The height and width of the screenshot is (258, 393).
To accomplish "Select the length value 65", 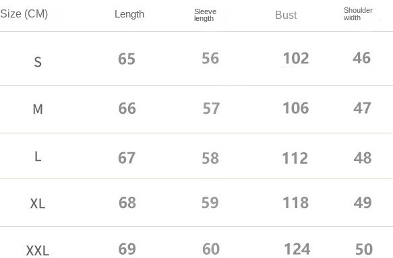I will coord(127,59).
